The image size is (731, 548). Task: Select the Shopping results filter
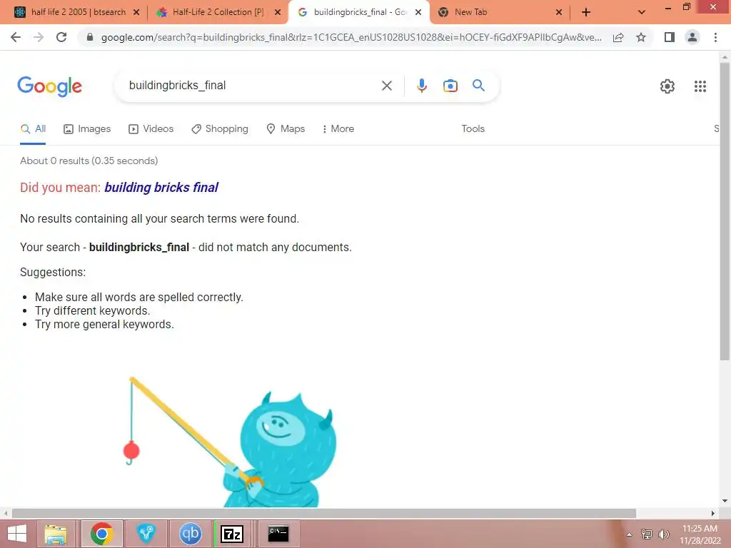pyautogui.click(x=220, y=129)
